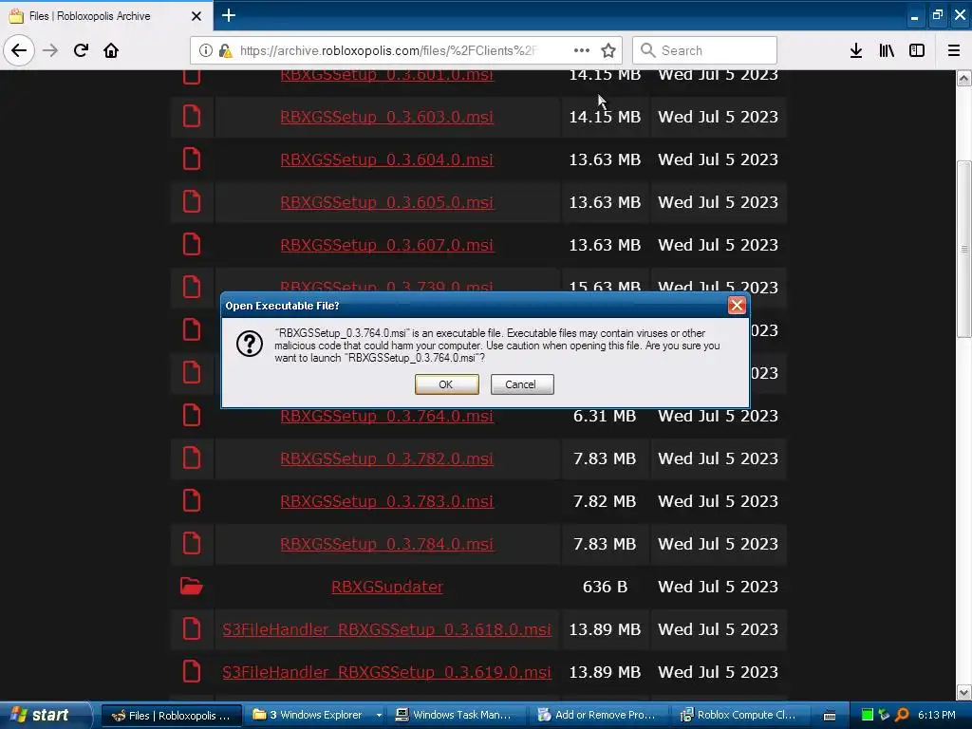Click the file icon beside S3FileHandler 0.3.619.0
Viewport: 972px width, 729px height.
(x=192, y=671)
